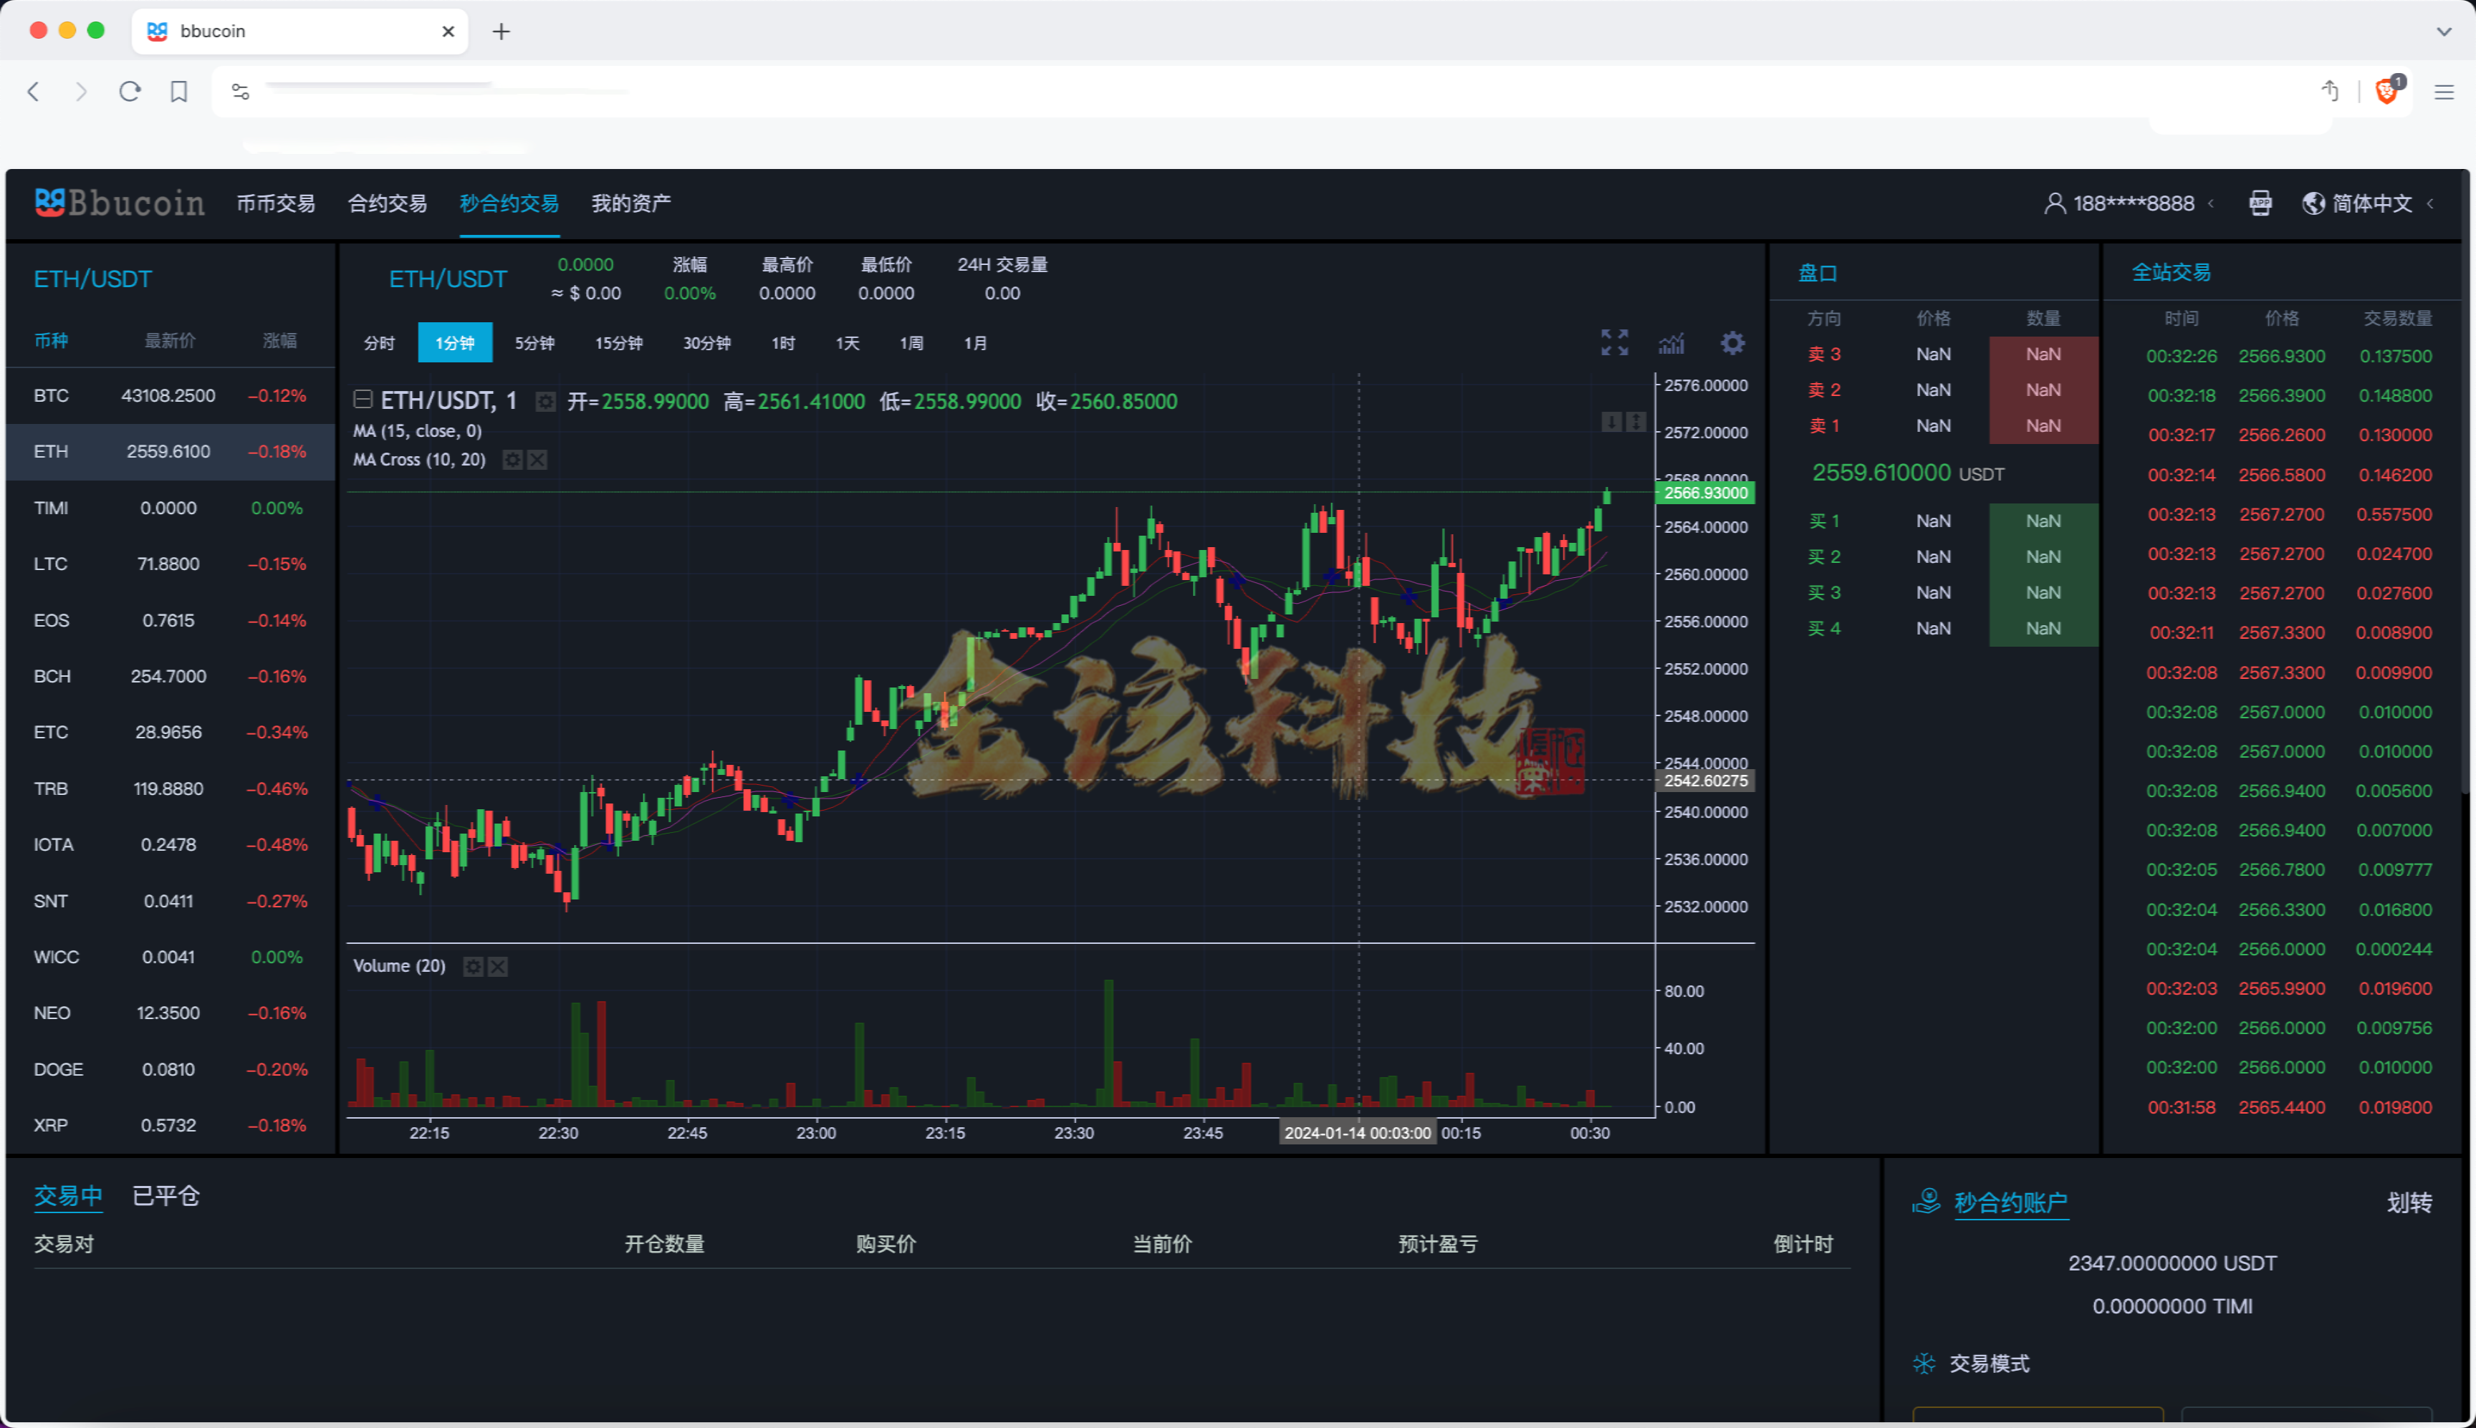Open the 币币交易 menu item

[276, 203]
